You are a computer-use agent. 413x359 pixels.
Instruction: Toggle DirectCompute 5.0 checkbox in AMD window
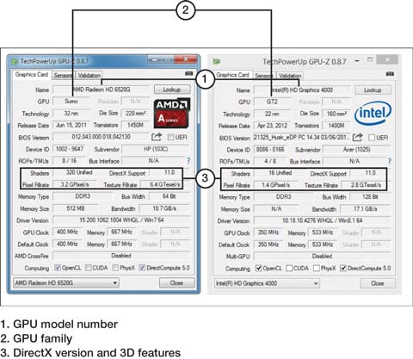point(142,268)
